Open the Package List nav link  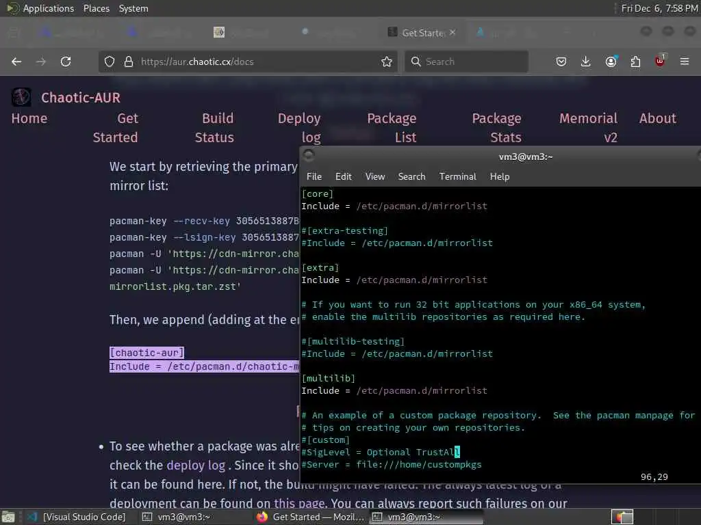(392, 128)
